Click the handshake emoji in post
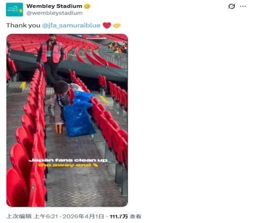This screenshot has height=223, width=253. (x=117, y=25)
